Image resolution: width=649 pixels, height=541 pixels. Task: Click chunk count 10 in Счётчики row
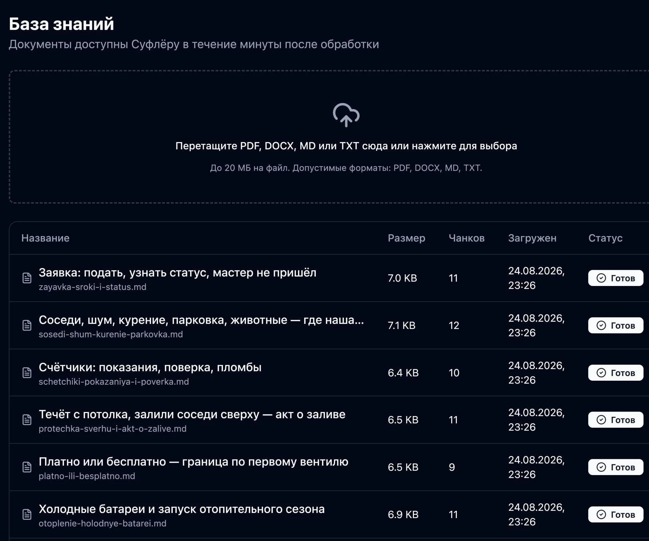click(454, 373)
